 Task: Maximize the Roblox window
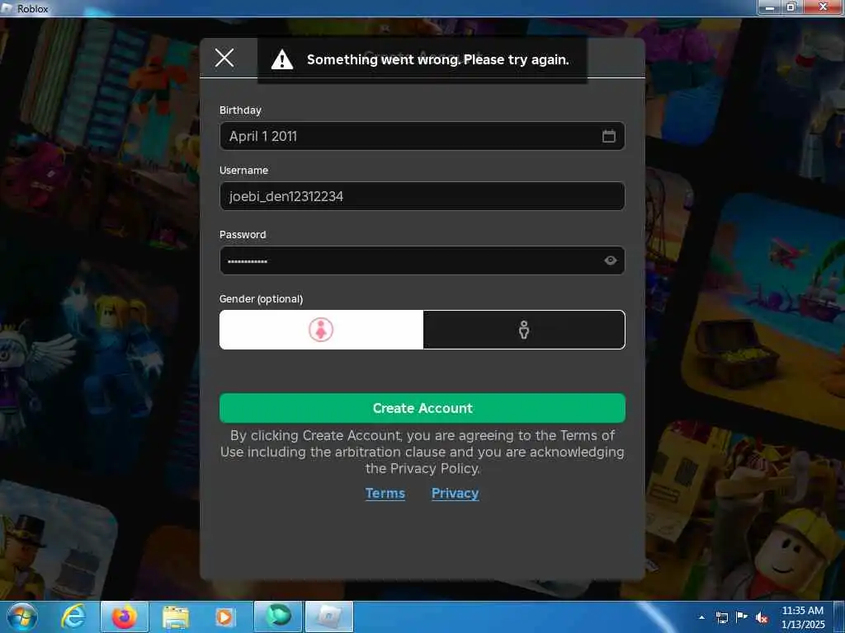point(791,7)
